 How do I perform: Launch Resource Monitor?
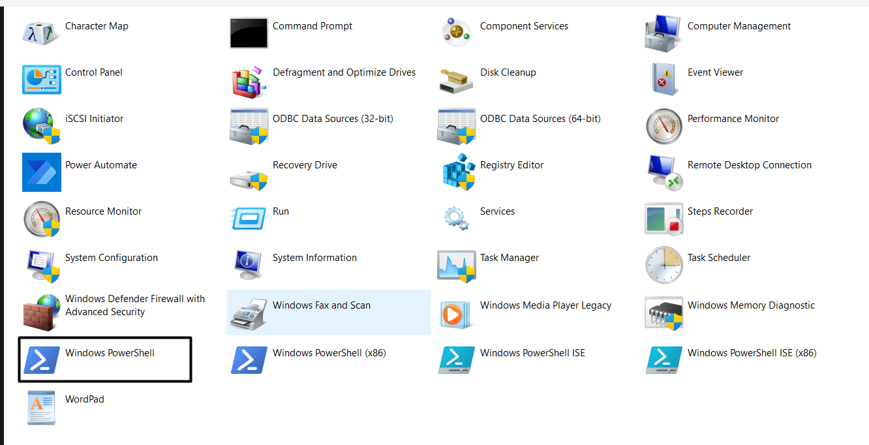point(103,211)
